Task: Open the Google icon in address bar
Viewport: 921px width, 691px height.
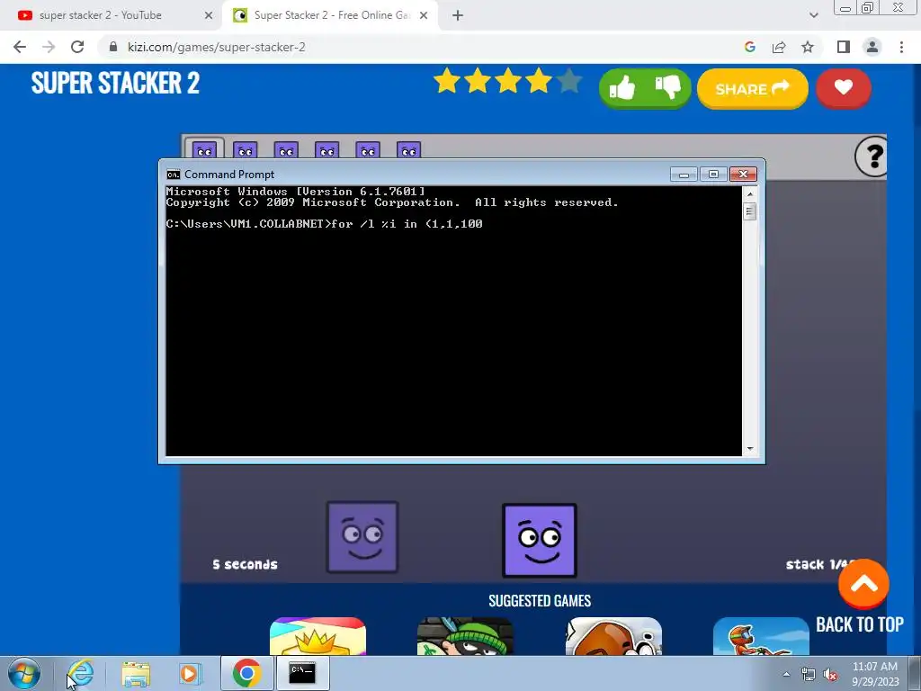Action: tap(749, 47)
